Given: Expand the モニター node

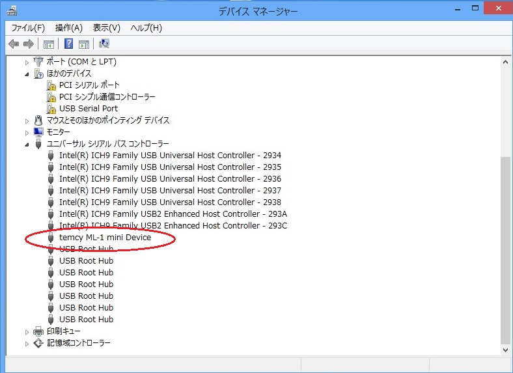Looking at the screenshot, I should [27, 133].
